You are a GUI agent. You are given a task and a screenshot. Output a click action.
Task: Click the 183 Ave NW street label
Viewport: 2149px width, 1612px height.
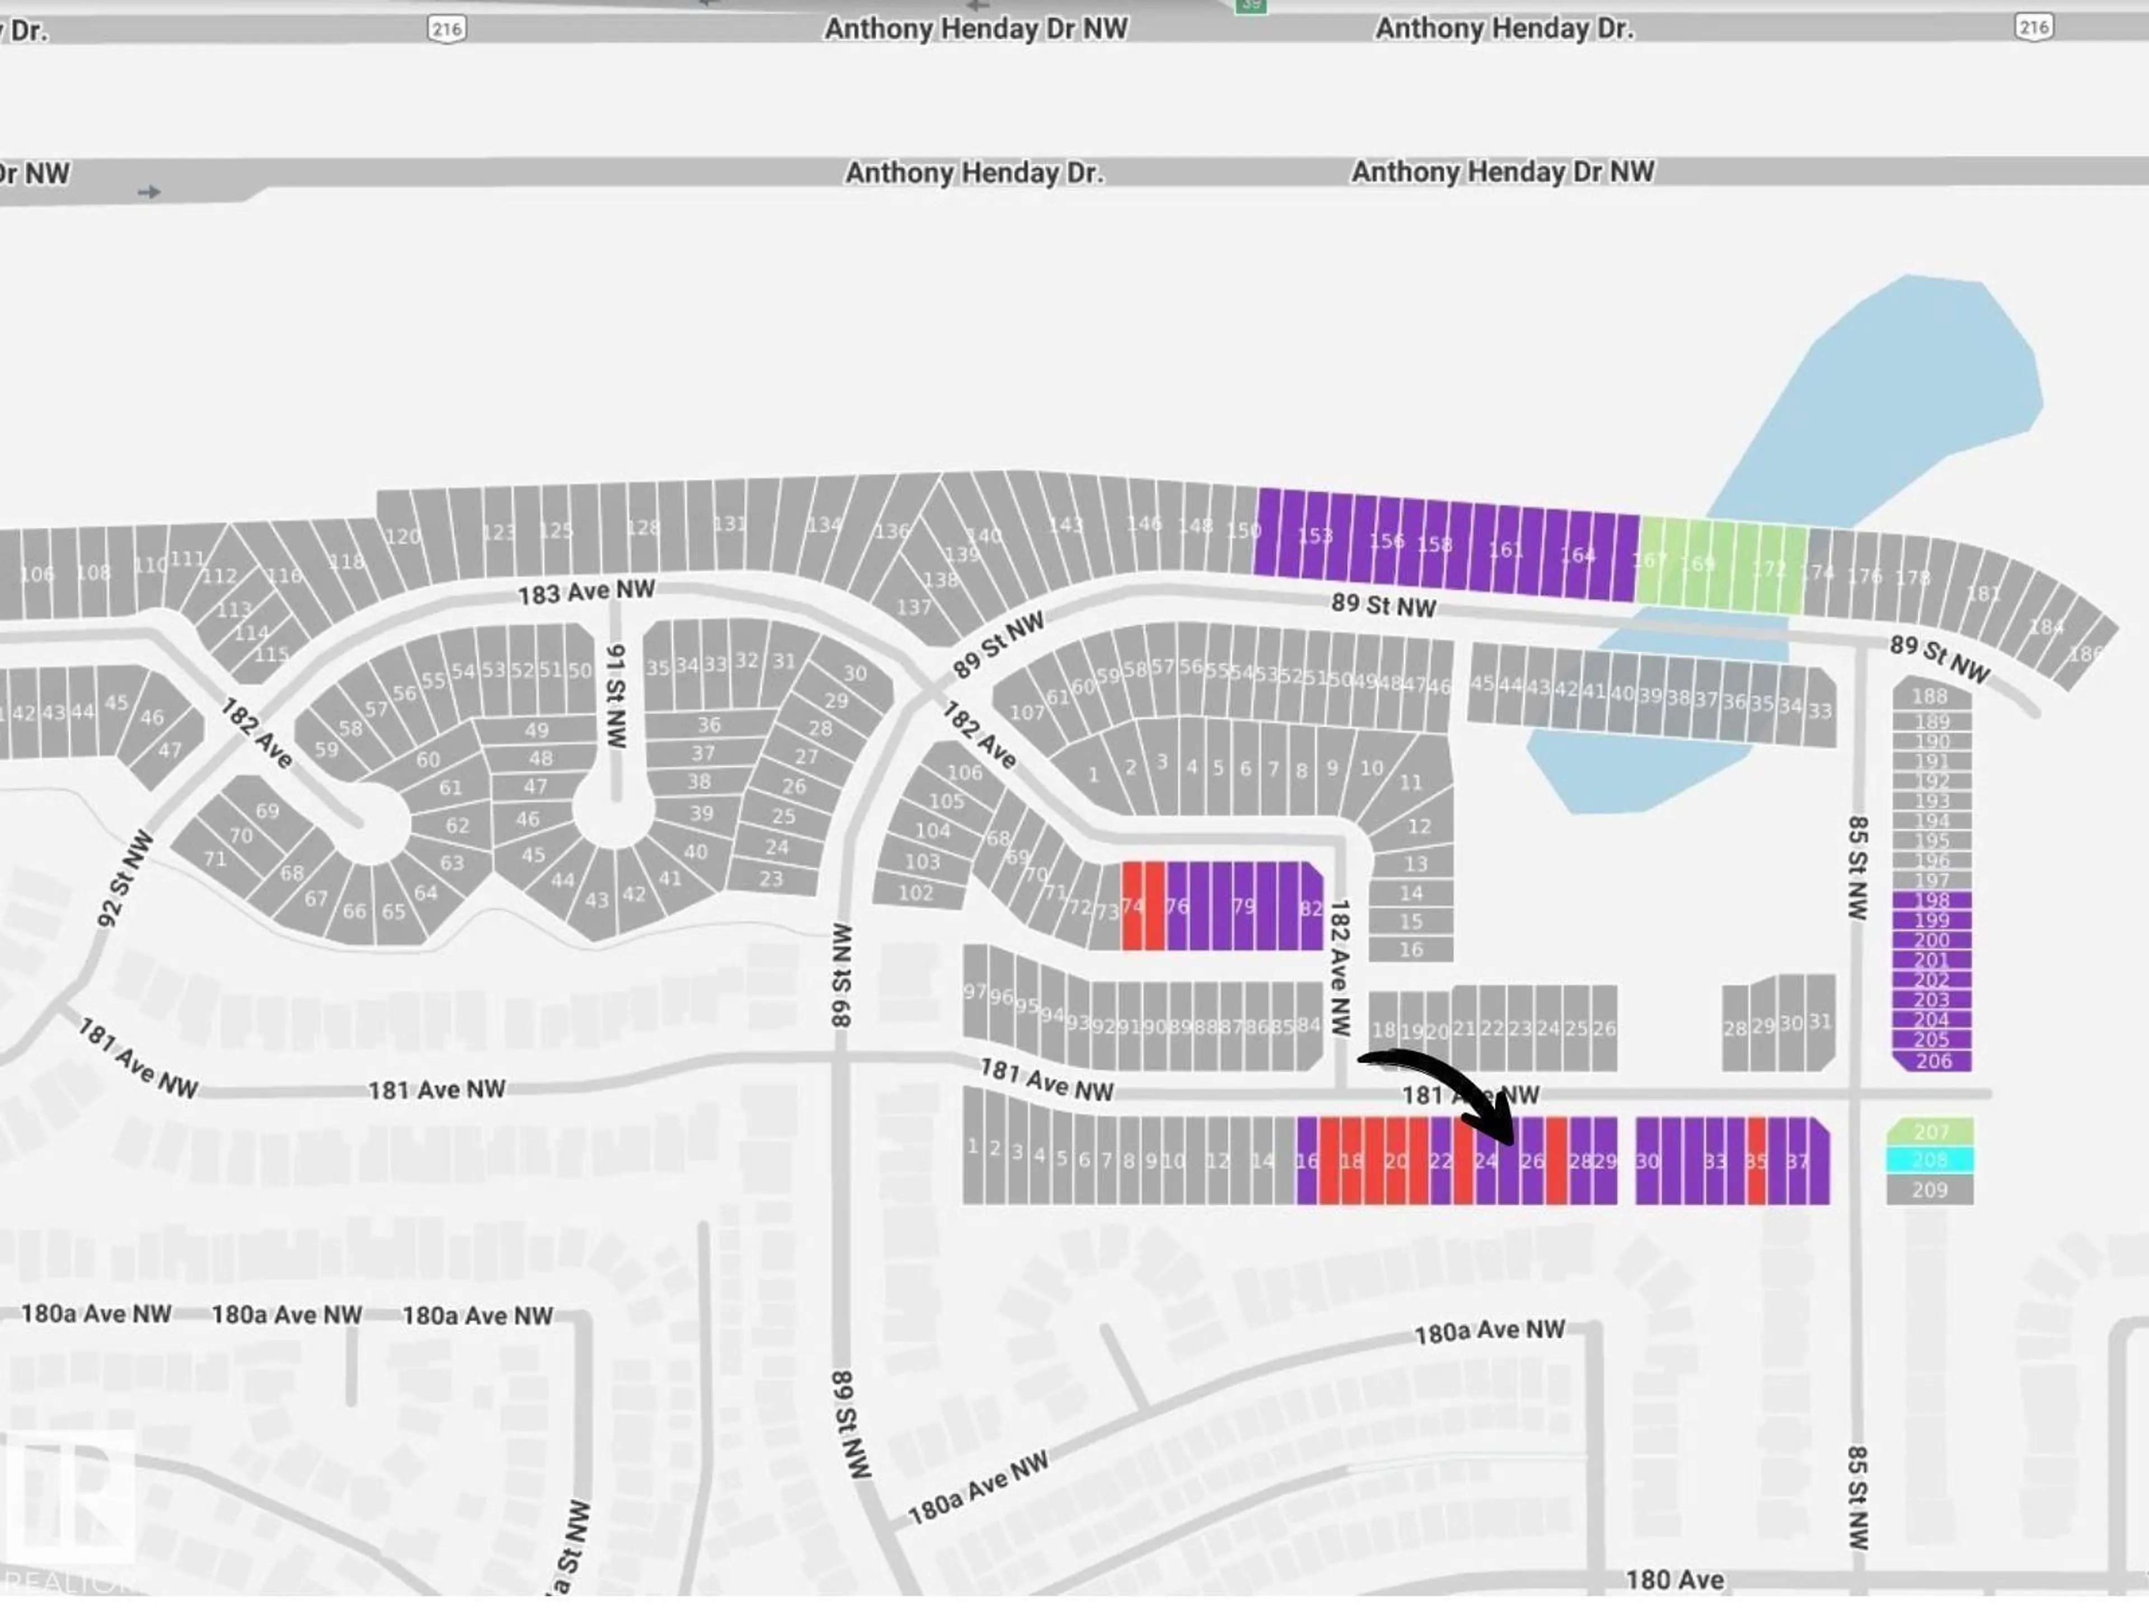586,592
